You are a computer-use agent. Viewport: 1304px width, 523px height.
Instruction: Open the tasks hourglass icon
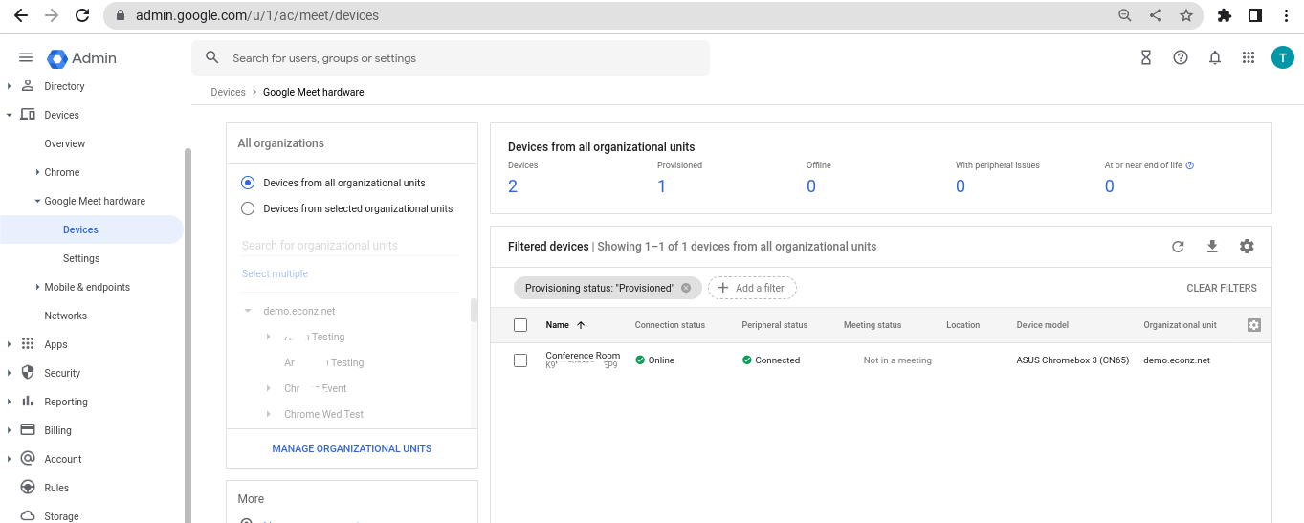point(1146,57)
